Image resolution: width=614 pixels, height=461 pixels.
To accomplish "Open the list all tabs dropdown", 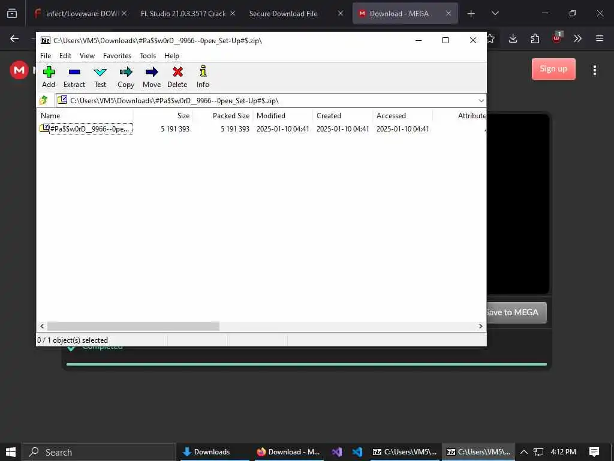I will 495,13.
